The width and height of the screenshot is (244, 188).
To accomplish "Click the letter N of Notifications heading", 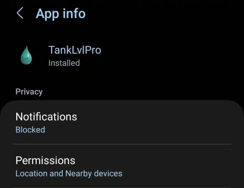I will (19, 117).
